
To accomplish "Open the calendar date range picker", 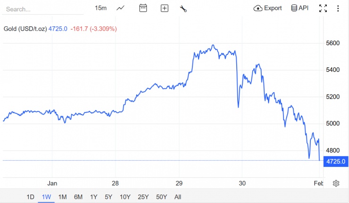I will click(x=143, y=8).
